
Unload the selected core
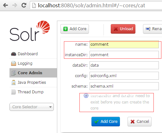123,29
